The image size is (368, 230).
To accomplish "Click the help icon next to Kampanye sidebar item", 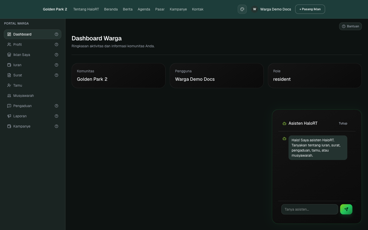I will pos(56,126).
